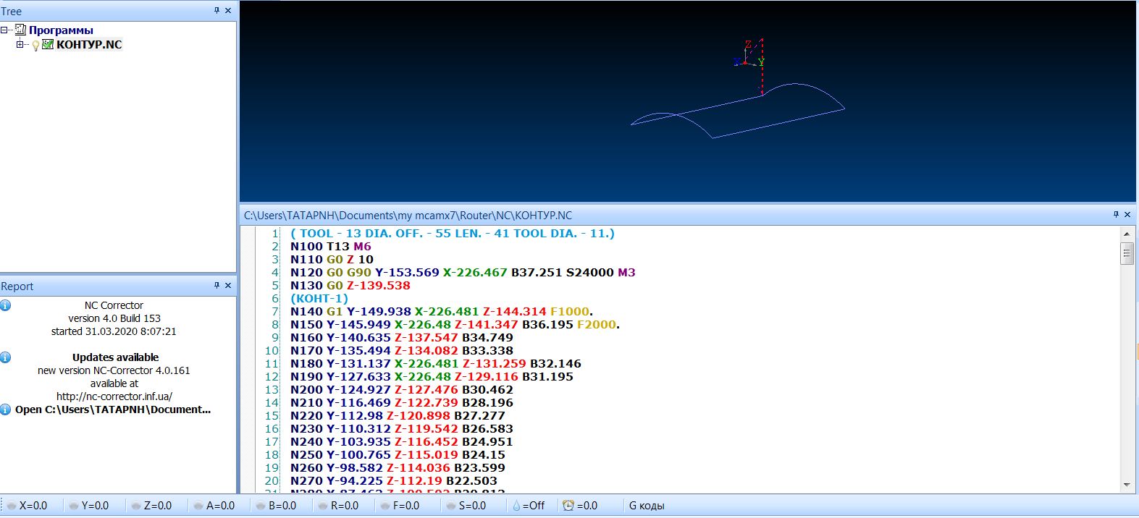Click the '(КОНТ-1)' comment on line 6
This screenshot has width=1139, height=518.
click(319, 299)
